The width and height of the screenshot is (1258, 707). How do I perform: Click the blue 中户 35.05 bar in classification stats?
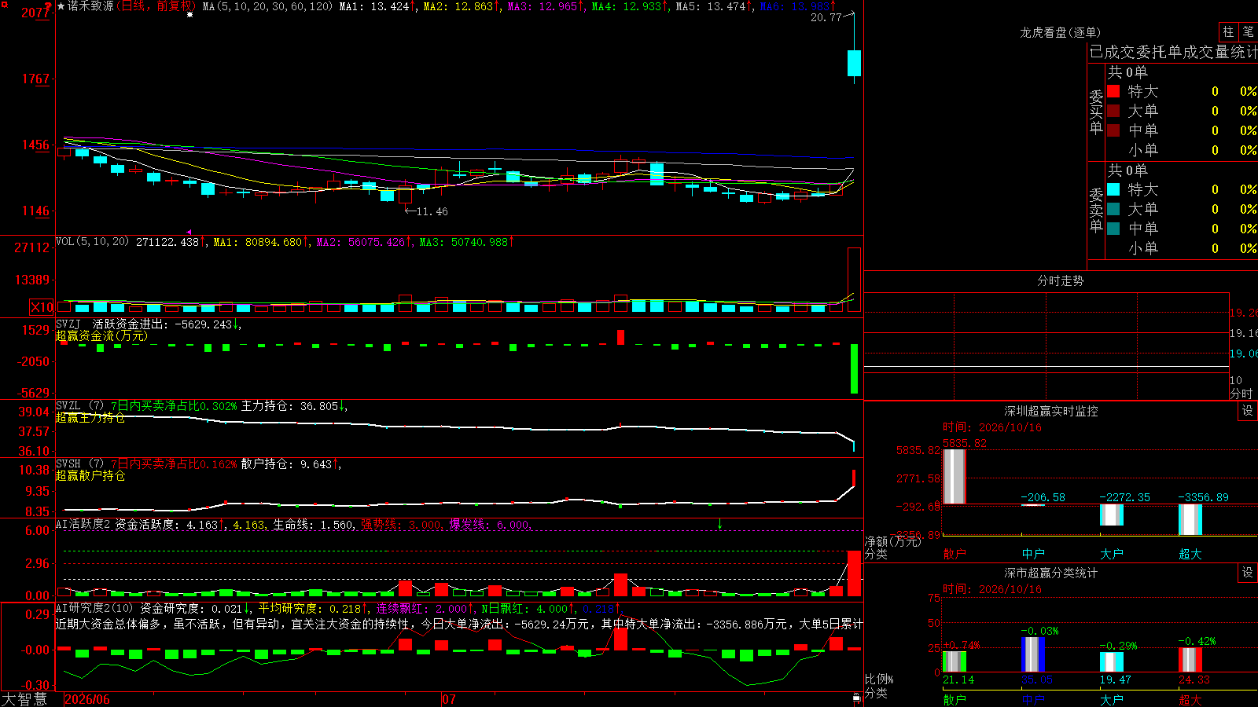pos(1033,654)
